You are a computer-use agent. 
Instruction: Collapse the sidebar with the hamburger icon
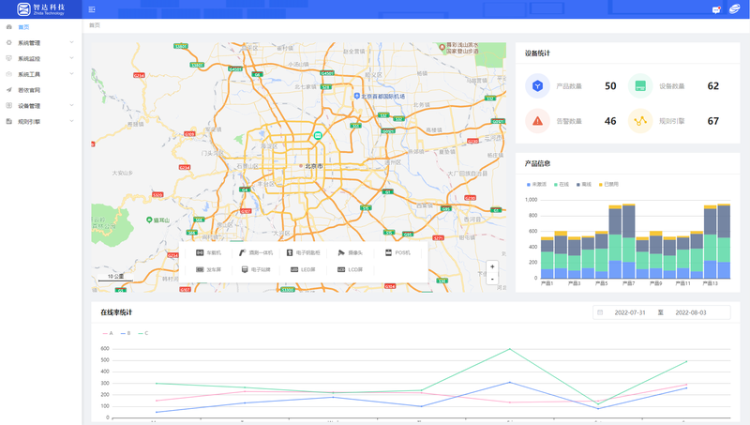(92, 9)
